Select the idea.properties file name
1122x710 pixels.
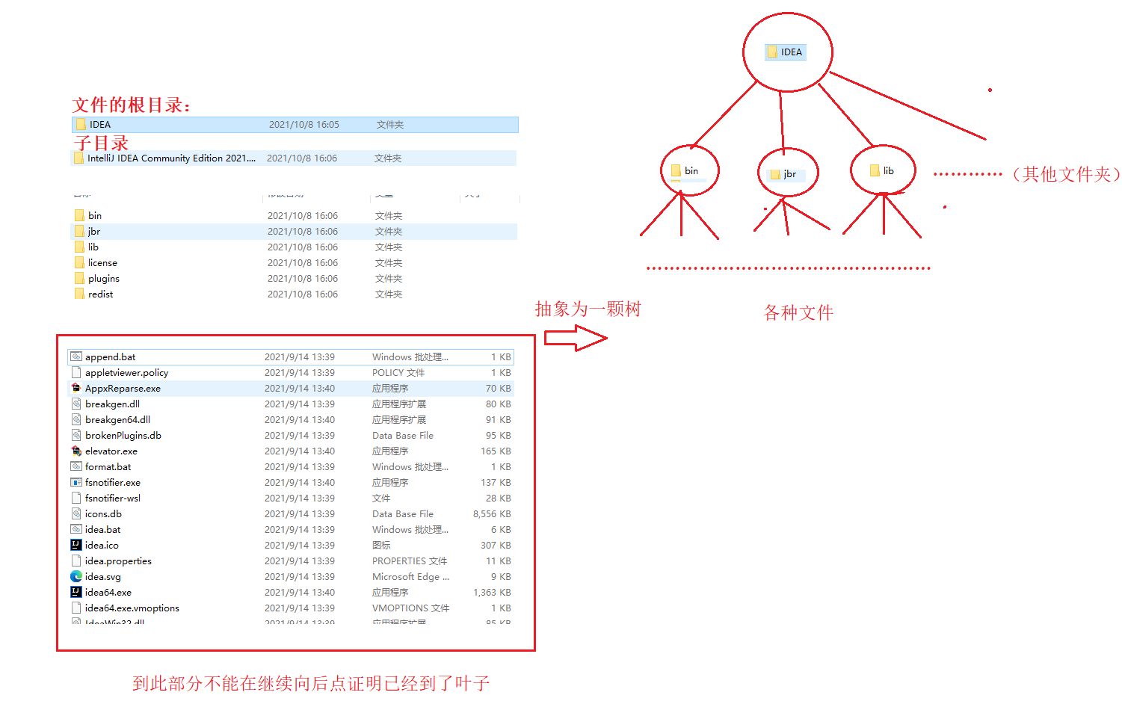(118, 561)
